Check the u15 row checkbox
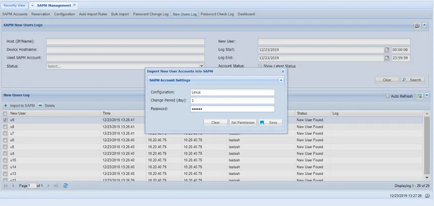434x206 pixels. click(x=5, y=160)
